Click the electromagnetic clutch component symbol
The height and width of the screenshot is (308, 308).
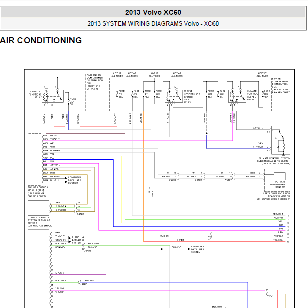pyautogui.click(x=280, y=140)
